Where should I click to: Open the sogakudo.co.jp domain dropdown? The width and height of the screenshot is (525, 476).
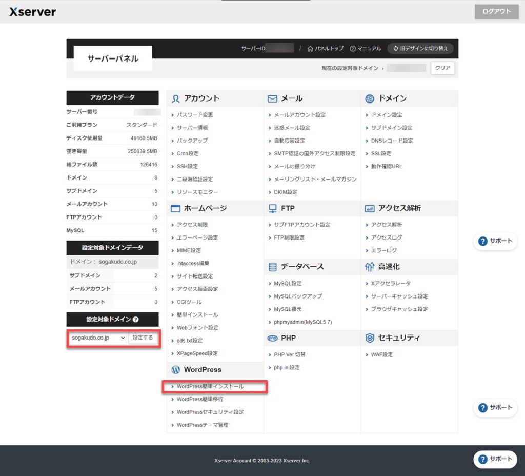[x=98, y=338]
